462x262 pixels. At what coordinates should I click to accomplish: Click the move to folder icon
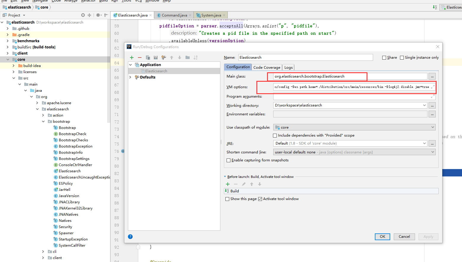click(x=188, y=58)
